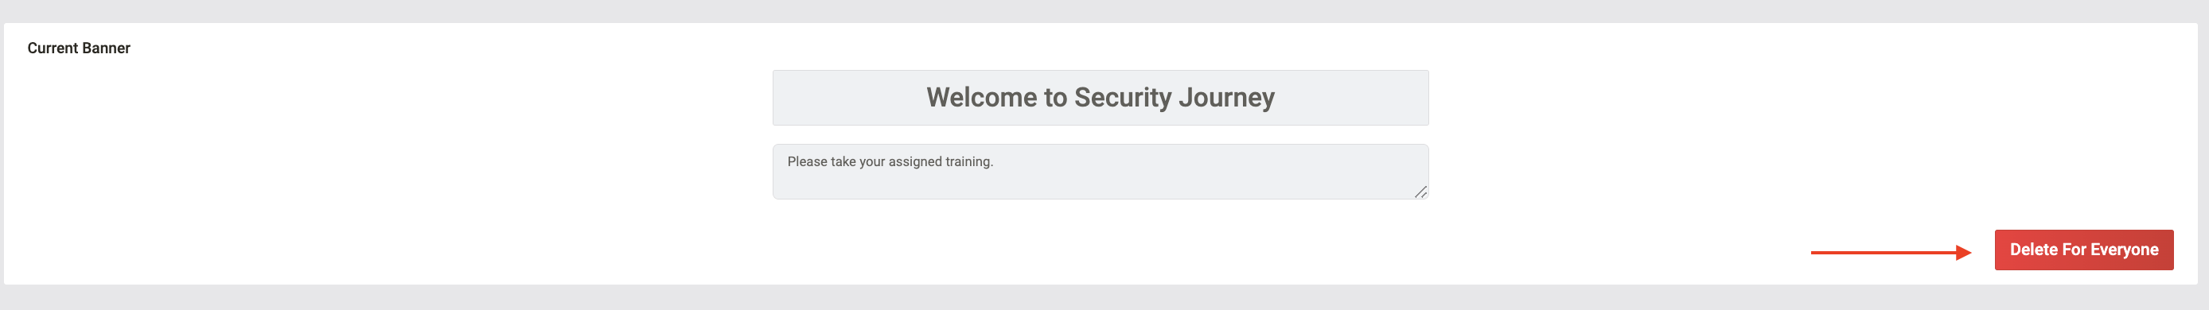This screenshot has height=310, width=2209.
Task: Place cursor on the word Journey
Action: (1226, 98)
